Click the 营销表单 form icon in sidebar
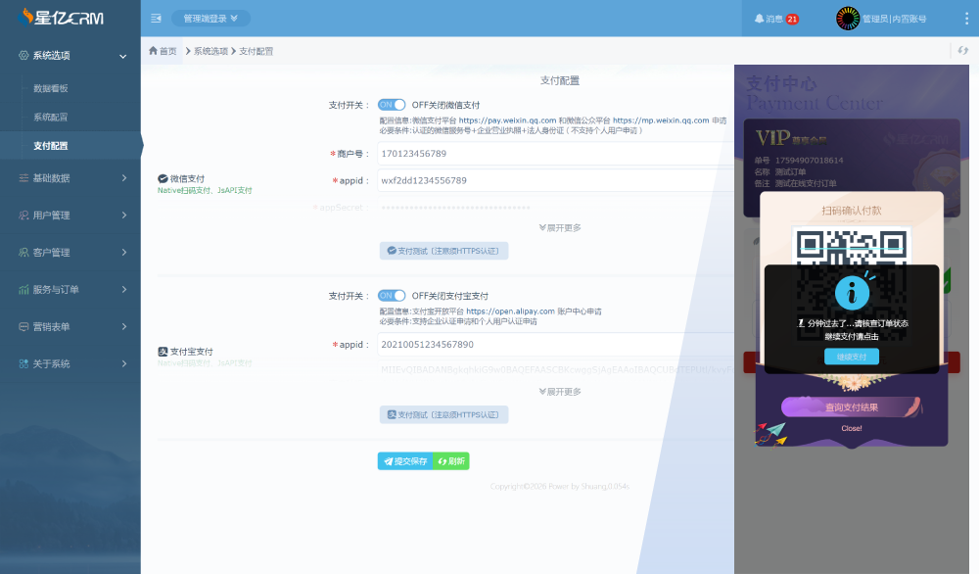The image size is (979, 574). coord(23,326)
